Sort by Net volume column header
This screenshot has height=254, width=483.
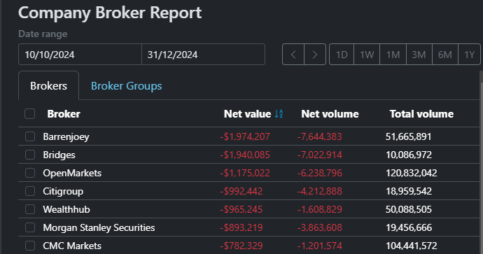tap(330, 114)
